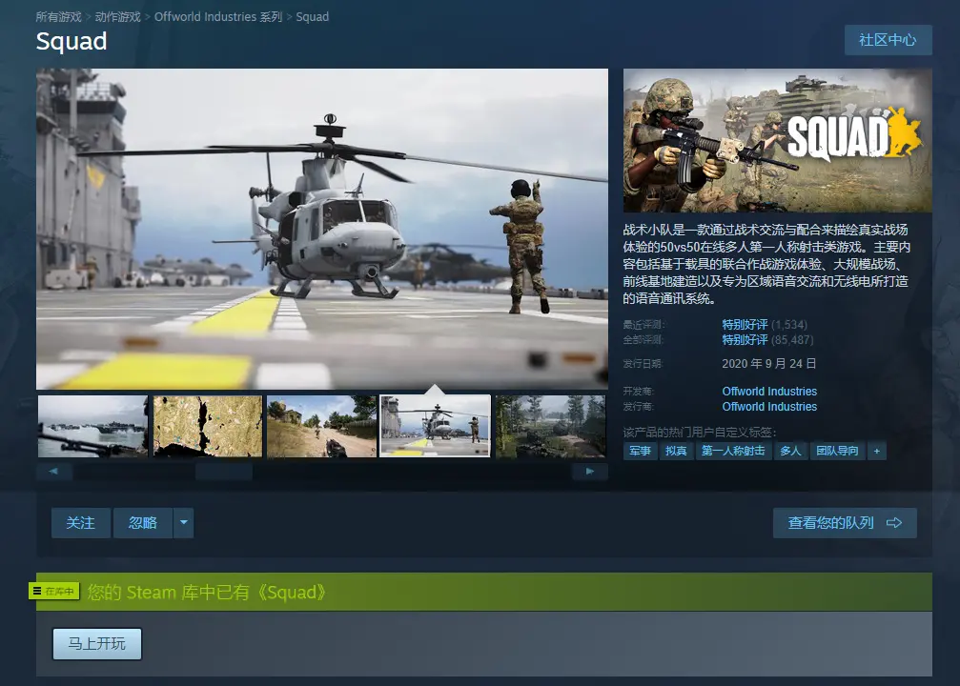Open publisher Offworld Industries link

(769, 406)
